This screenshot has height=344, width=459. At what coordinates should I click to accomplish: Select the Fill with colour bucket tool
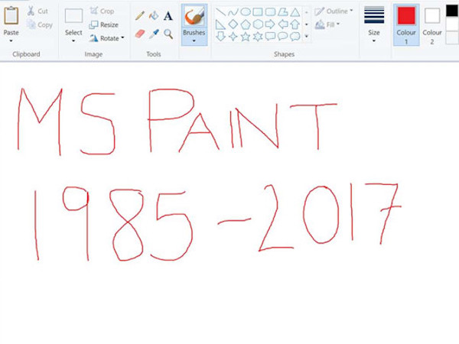pyautogui.click(x=154, y=15)
